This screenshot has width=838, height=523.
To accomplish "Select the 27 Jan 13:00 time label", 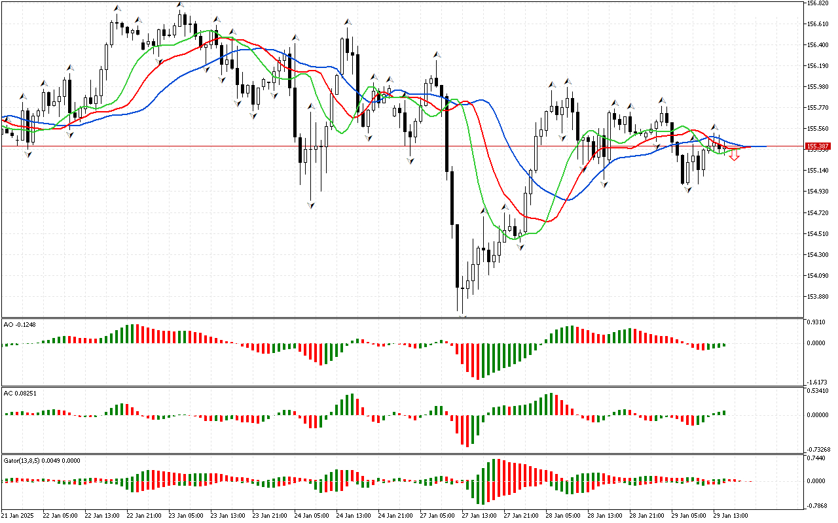I will [479, 515].
